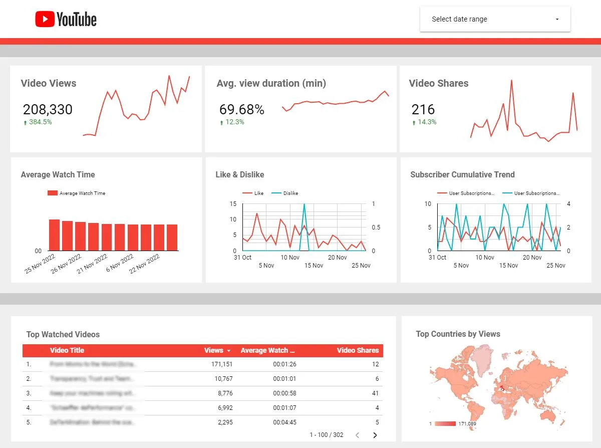Sort table by Views column header
The height and width of the screenshot is (448, 601).
214,350
